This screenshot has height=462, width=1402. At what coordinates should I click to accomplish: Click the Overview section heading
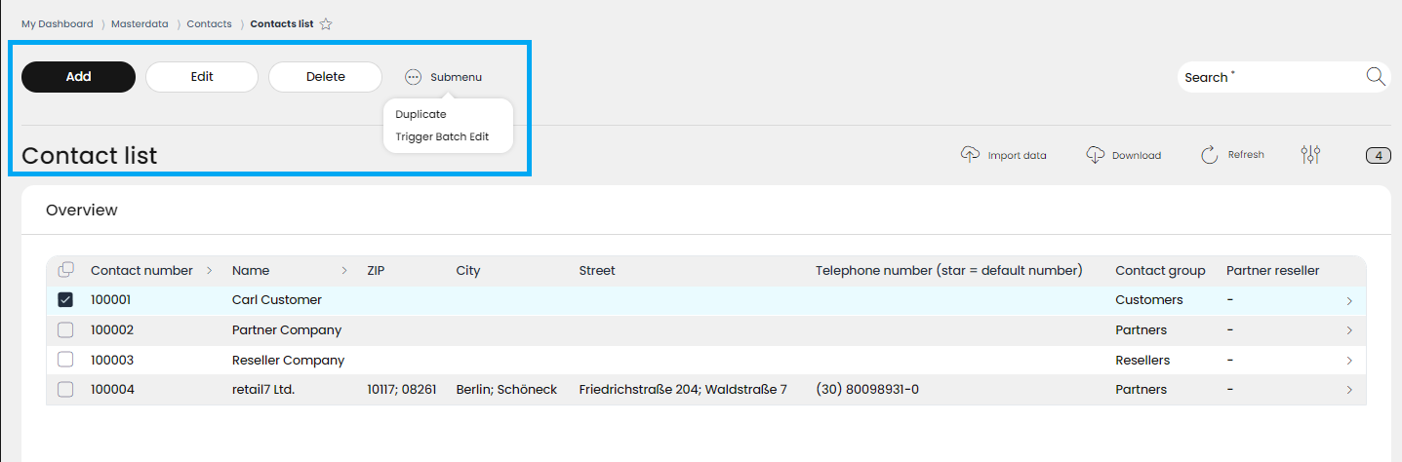tap(82, 211)
